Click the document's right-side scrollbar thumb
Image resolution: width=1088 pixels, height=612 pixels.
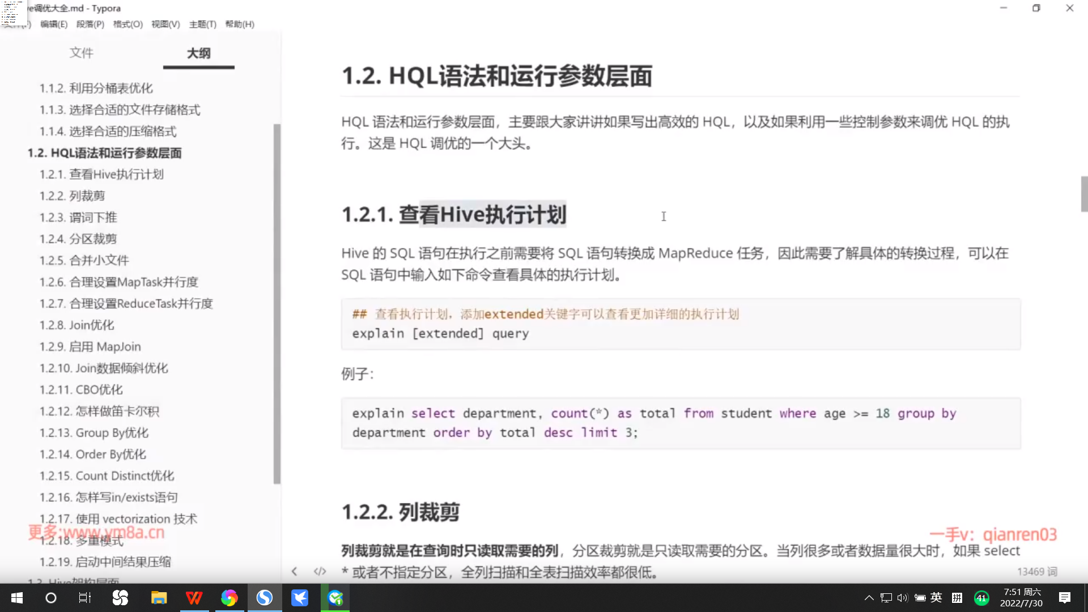[1084, 194]
